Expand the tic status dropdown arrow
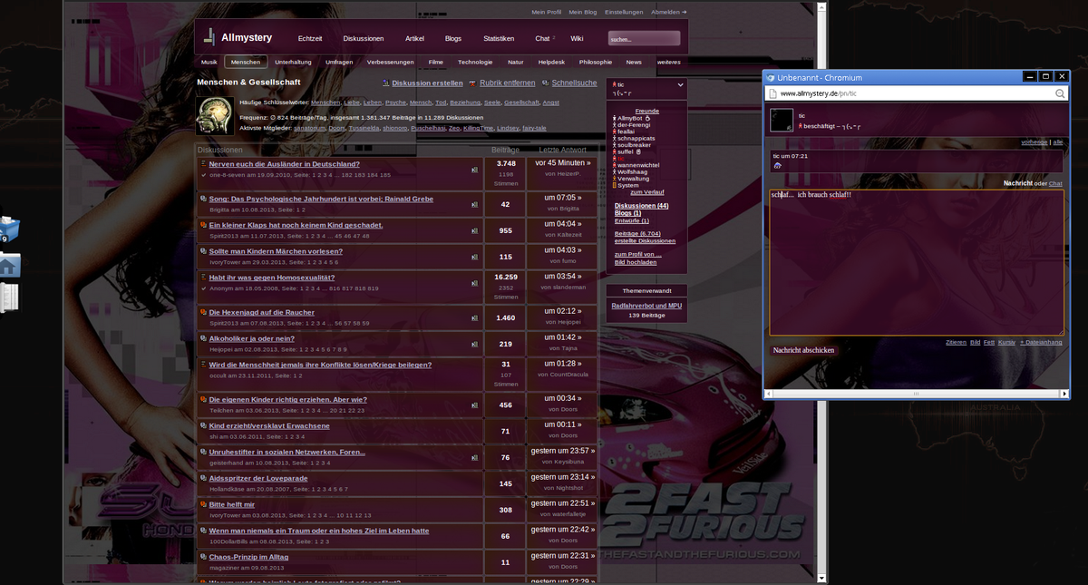 point(680,84)
